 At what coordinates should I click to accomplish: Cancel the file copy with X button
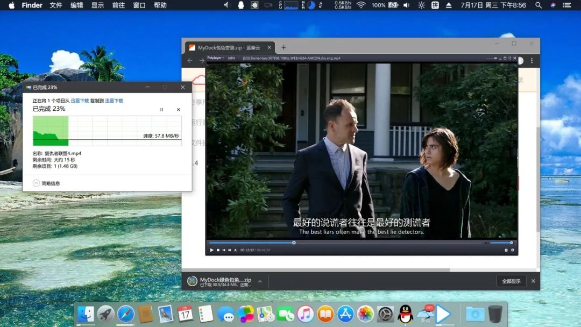click(179, 110)
